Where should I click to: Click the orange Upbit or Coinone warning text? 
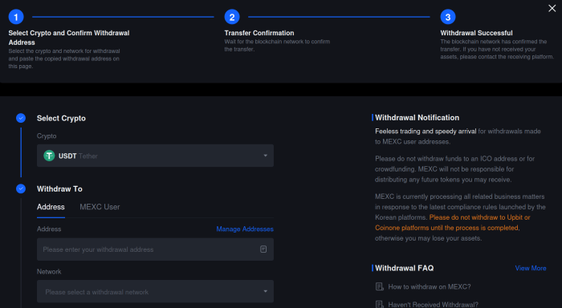[x=453, y=222]
